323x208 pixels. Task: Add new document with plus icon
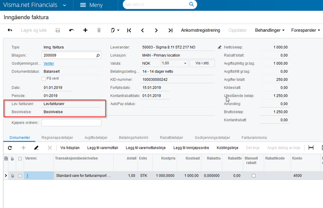[x=85, y=30]
